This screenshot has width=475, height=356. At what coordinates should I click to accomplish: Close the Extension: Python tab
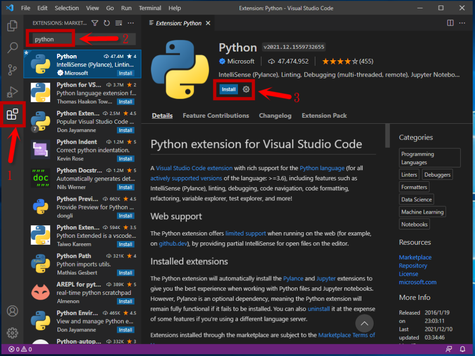coord(208,23)
